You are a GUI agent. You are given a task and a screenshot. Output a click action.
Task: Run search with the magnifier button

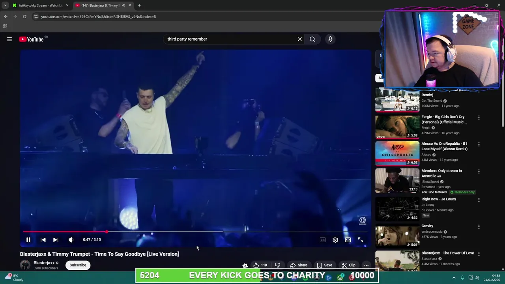pos(312,39)
